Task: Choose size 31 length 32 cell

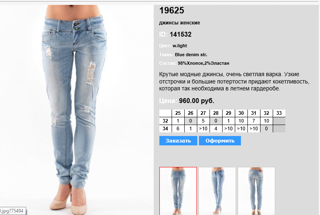Action: pyautogui.click(x=254, y=121)
